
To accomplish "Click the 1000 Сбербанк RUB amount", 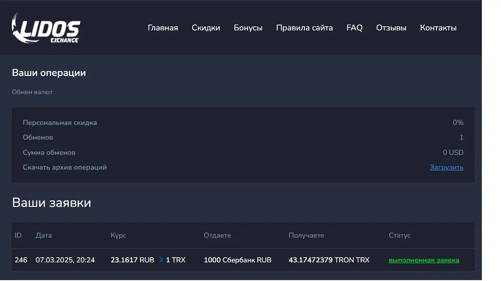I will 237,260.
